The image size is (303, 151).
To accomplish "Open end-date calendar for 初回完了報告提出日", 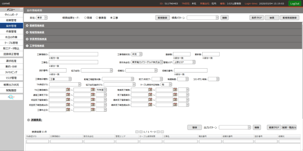I will pos(93,105).
